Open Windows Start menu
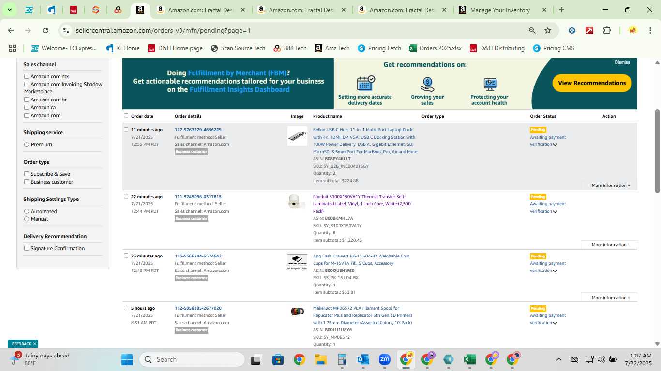Screen dimensions: 661x371 (x=127, y=359)
